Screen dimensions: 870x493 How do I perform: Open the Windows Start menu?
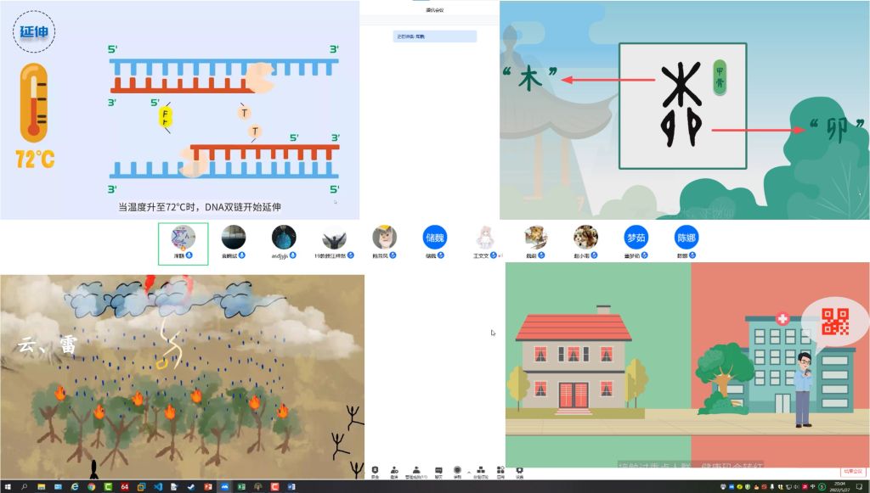pos(7,486)
